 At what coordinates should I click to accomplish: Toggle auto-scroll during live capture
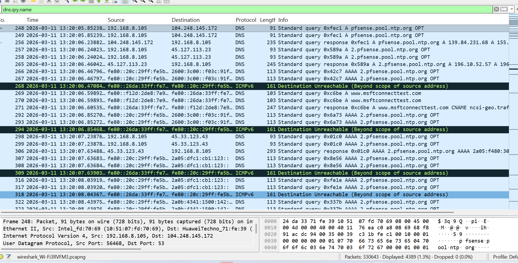coord(115,2)
